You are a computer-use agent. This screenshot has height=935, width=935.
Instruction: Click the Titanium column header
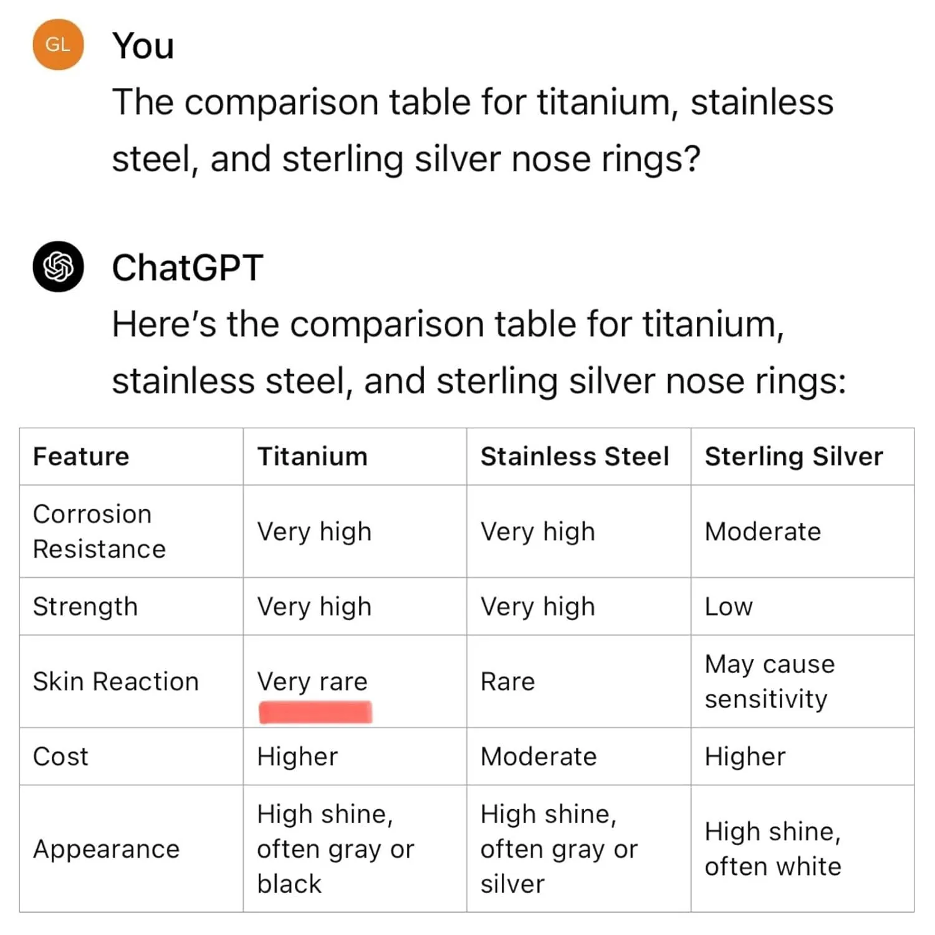[312, 456]
